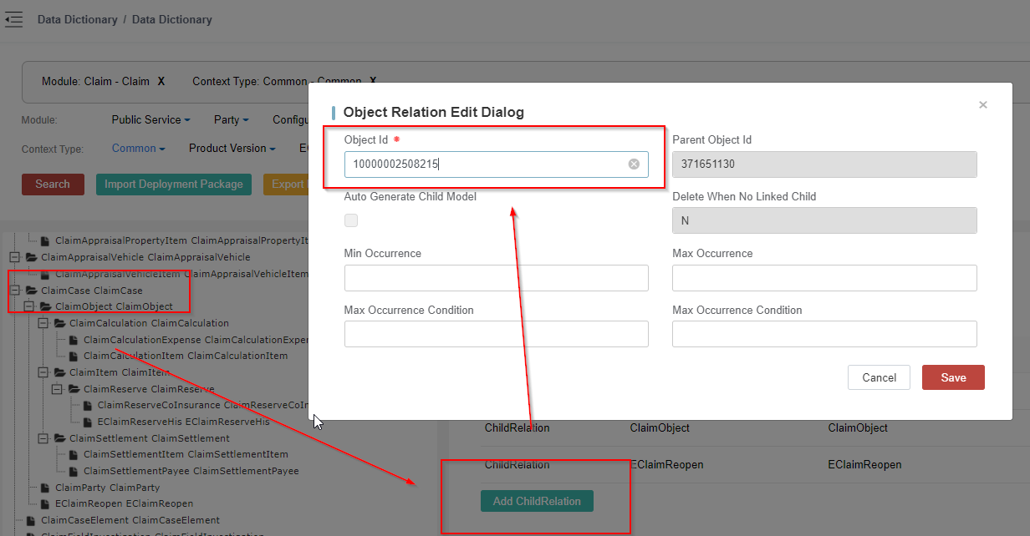1030x536 pixels.
Task: Remove the Module: Claim - Claim filter tag
Action: (x=161, y=82)
